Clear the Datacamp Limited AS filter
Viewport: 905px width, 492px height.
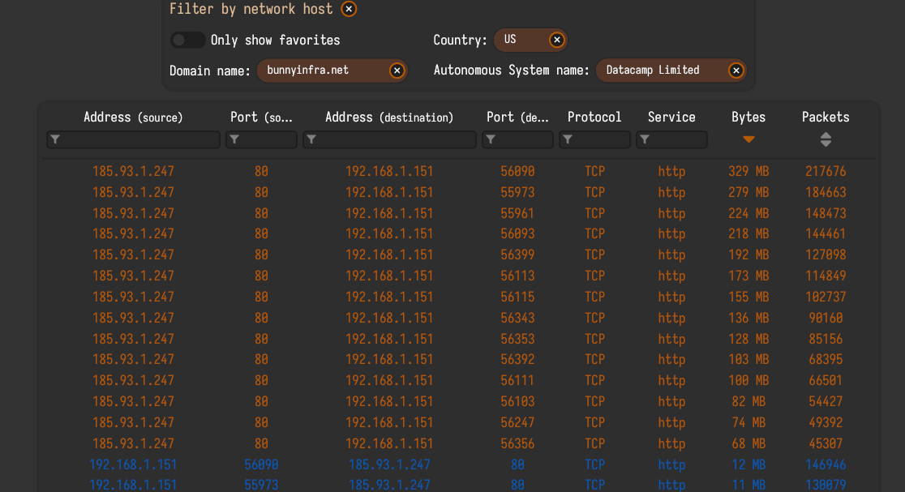coord(736,71)
